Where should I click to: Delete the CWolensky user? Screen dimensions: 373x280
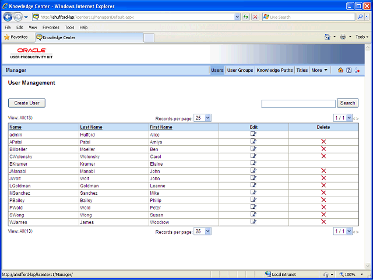pyautogui.click(x=323, y=156)
